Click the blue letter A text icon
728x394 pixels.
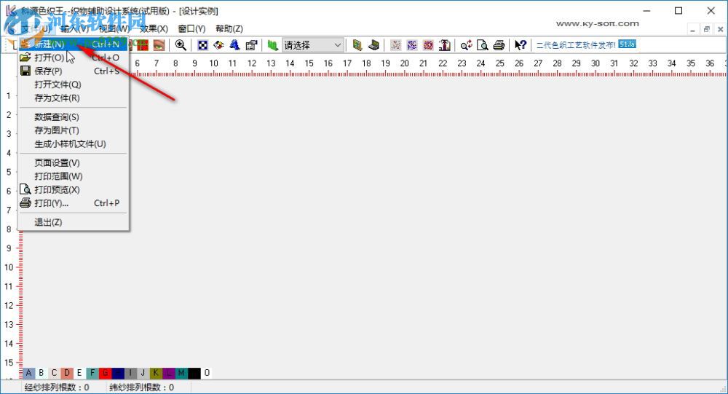pos(235,45)
